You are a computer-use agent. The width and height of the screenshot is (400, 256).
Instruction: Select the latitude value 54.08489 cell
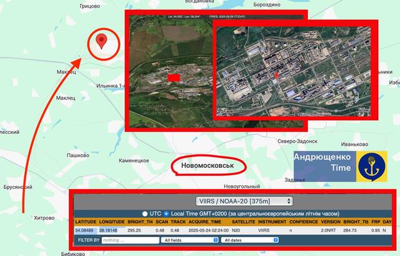(x=84, y=230)
